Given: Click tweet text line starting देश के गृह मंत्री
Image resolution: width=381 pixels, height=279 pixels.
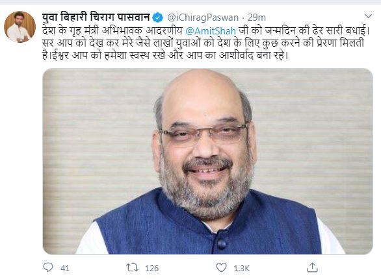Looking at the screenshot, I should [206, 31].
